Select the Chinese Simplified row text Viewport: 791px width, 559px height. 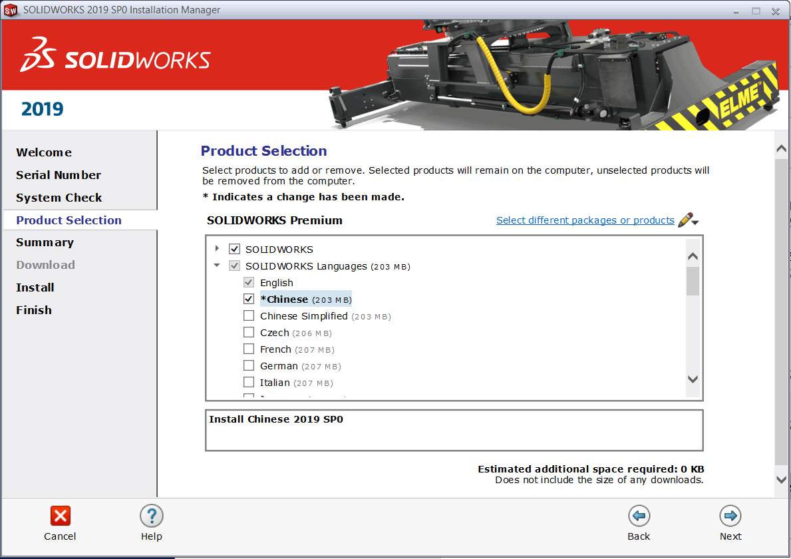[x=325, y=316]
